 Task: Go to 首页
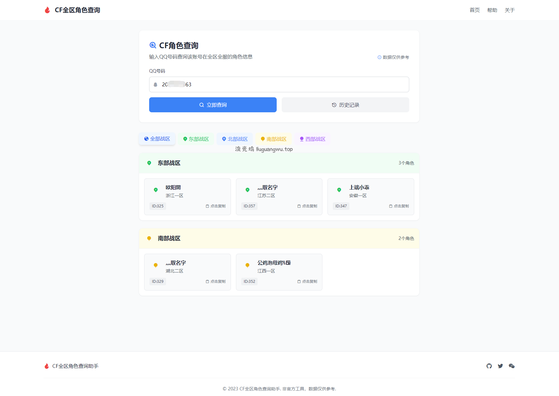tap(474, 10)
